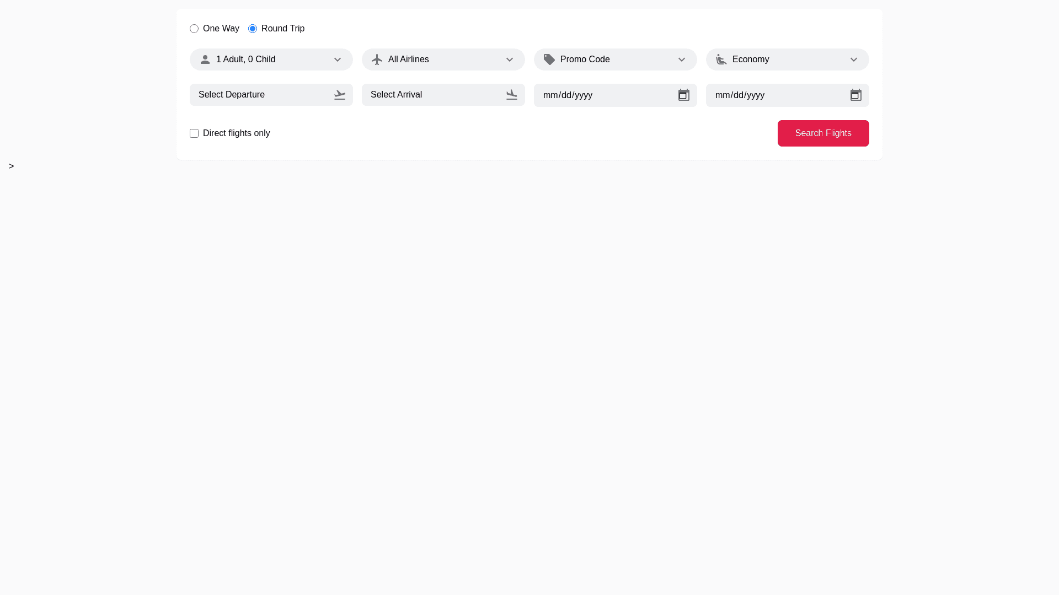The width and height of the screenshot is (1059, 595).
Task: Click the Select Arrival input field
Action: click(x=431, y=95)
